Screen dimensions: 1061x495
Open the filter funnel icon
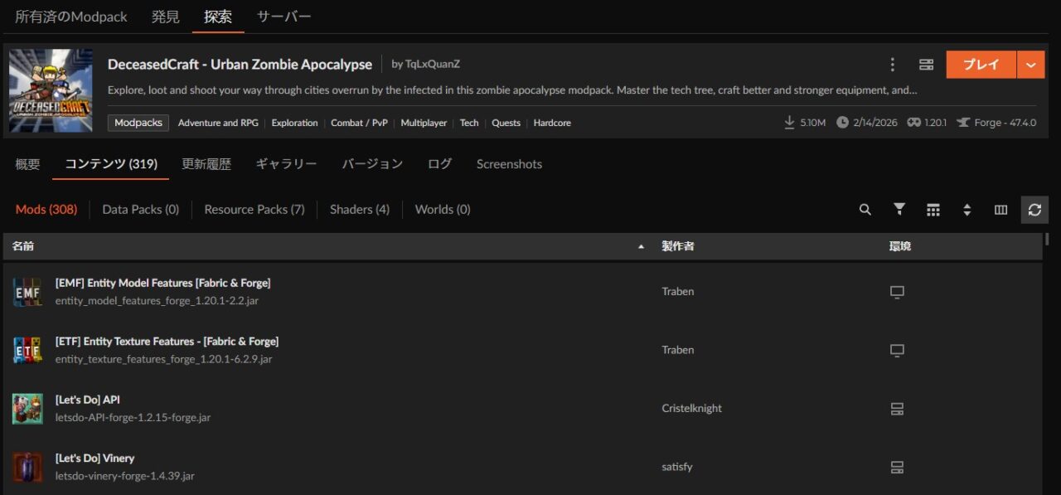point(899,210)
